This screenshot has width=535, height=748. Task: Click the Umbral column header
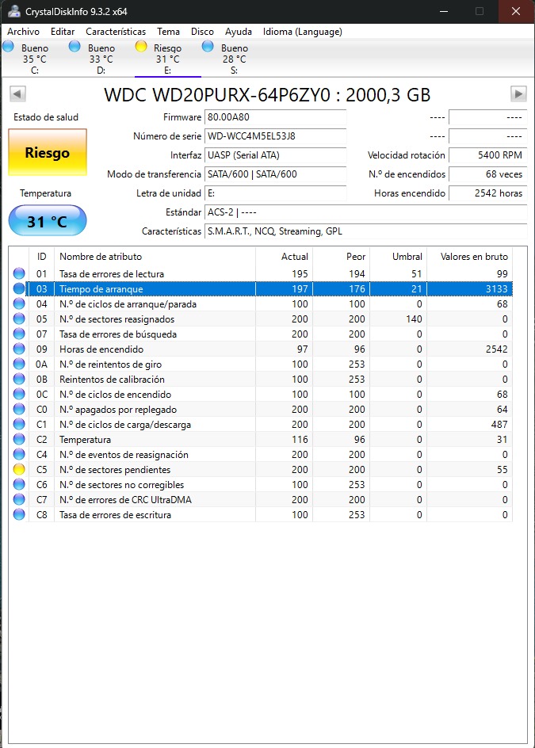[398, 257]
